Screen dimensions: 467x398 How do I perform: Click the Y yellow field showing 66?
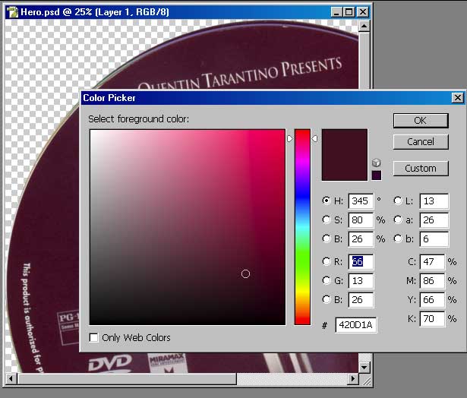point(432,300)
